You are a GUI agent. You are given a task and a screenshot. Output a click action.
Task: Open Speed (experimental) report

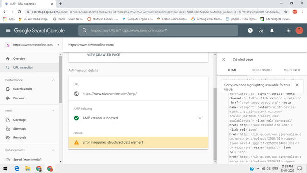click(x=29, y=159)
